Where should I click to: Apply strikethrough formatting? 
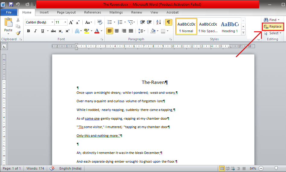tap(53, 31)
